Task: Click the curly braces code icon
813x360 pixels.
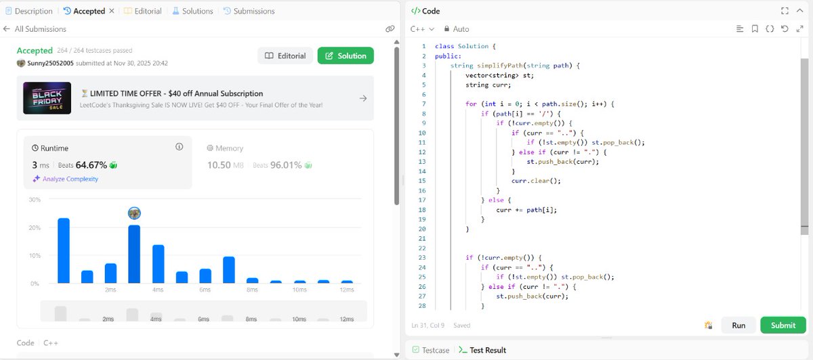Action: click(770, 29)
